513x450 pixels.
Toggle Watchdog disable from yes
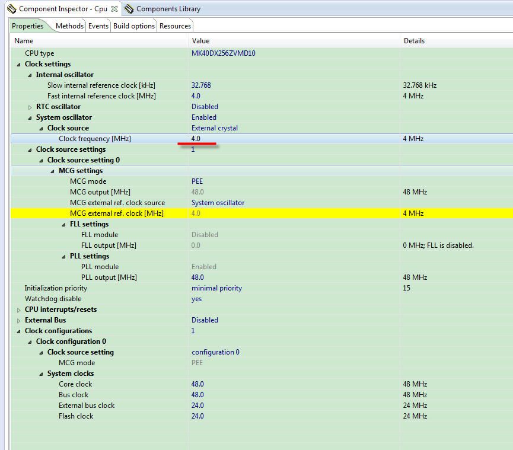[197, 298]
